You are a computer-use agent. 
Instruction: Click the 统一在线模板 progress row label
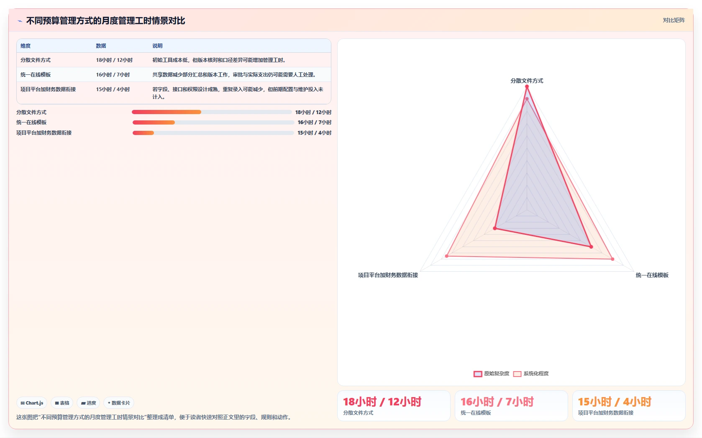[31, 122]
